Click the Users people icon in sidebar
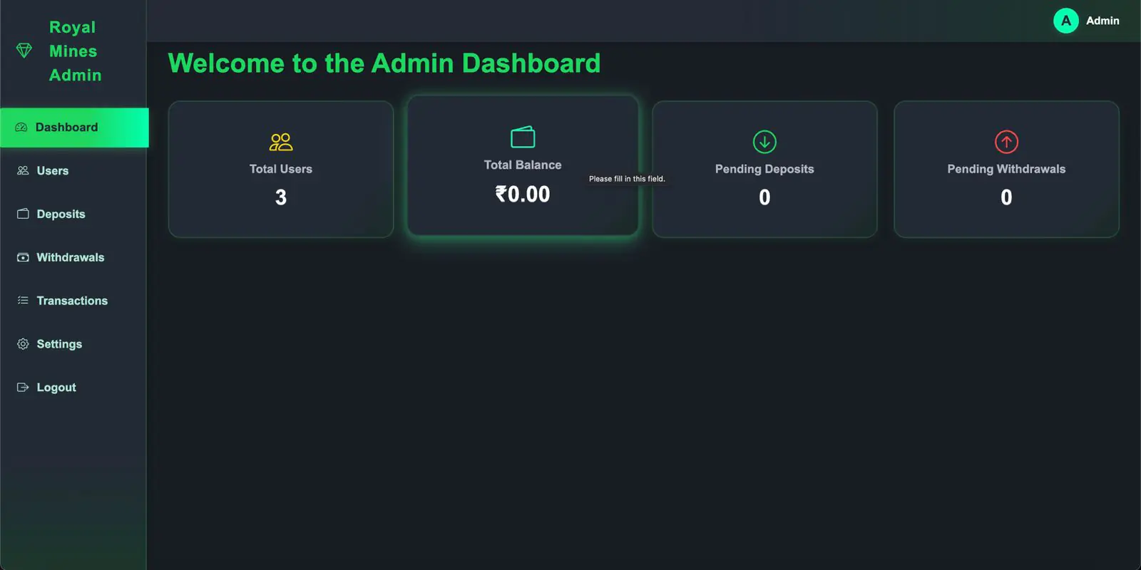The width and height of the screenshot is (1141, 570). click(23, 171)
